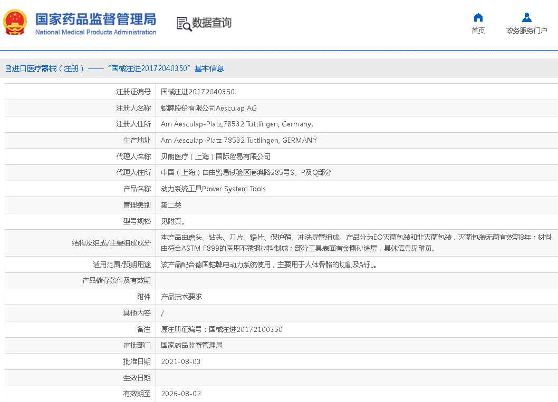558x402 pixels.
Task: Click the 国家药品监督管理局 site title
Action: click(x=95, y=19)
